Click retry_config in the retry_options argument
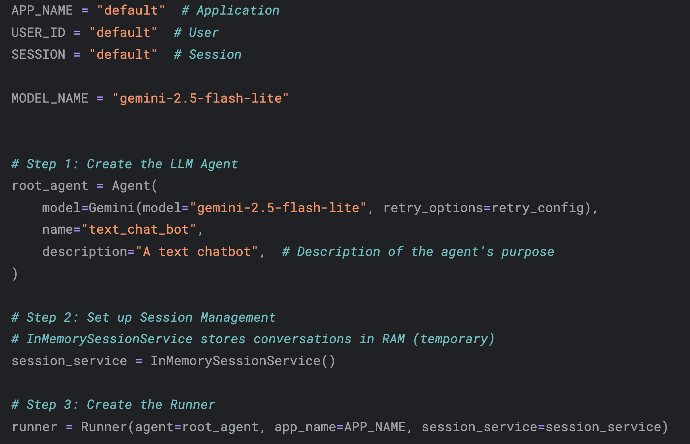This screenshot has width=690, height=444. click(537, 208)
